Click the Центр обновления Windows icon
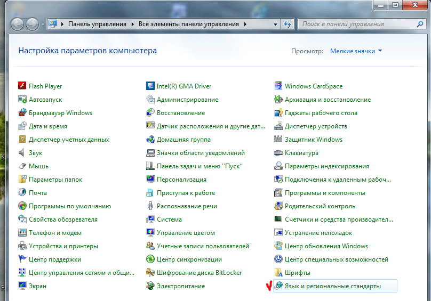 pos(278,246)
